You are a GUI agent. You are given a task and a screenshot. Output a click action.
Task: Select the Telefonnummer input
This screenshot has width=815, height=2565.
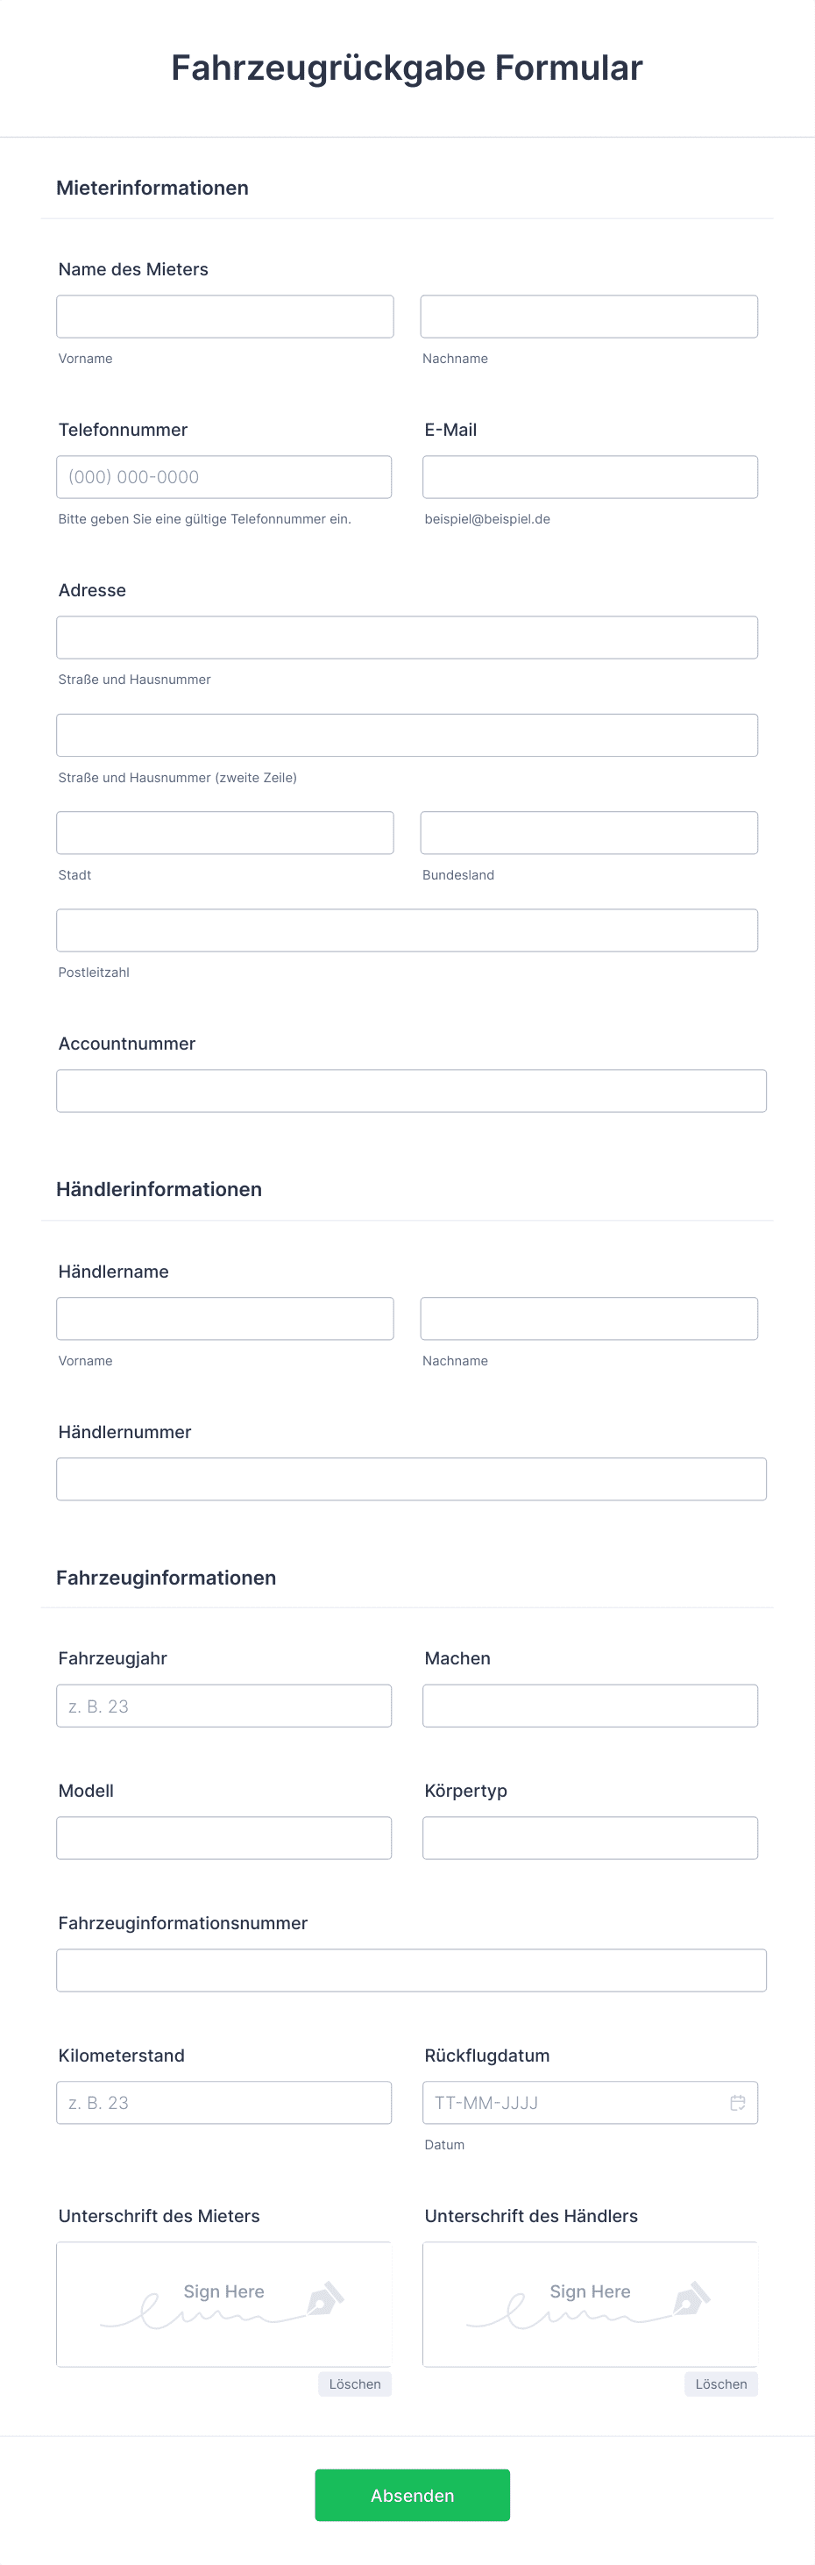click(223, 477)
